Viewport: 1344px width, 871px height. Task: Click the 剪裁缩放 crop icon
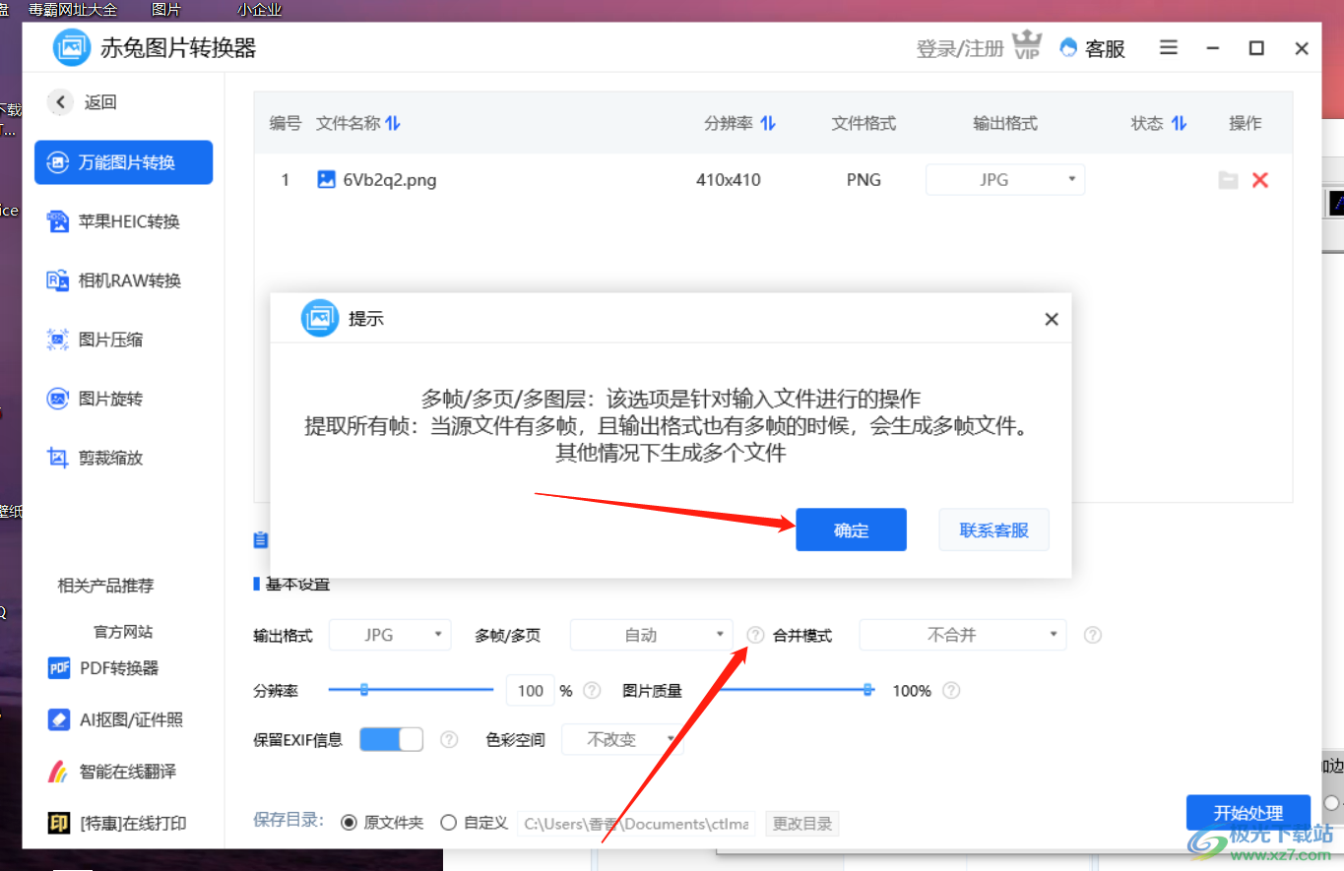pyautogui.click(x=58, y=458)
